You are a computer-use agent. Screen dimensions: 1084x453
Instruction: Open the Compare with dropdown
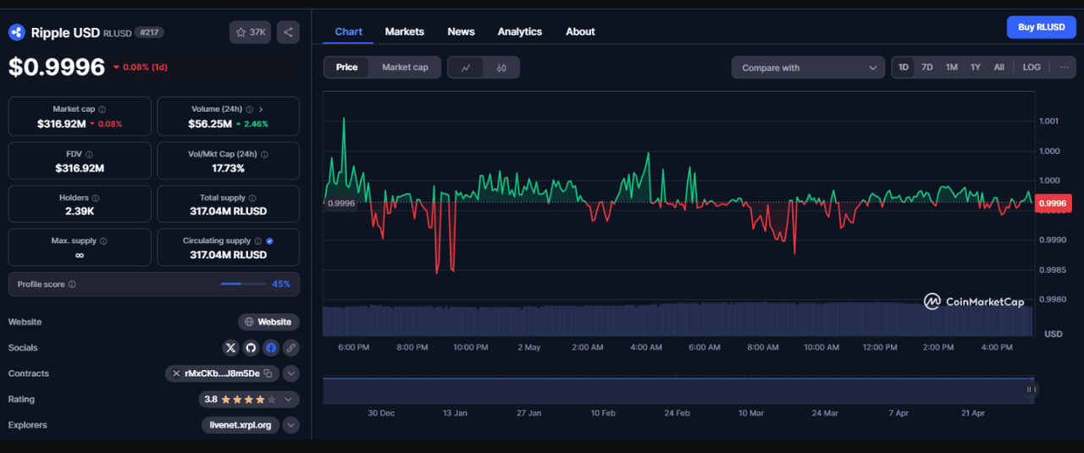coord(808,68)
